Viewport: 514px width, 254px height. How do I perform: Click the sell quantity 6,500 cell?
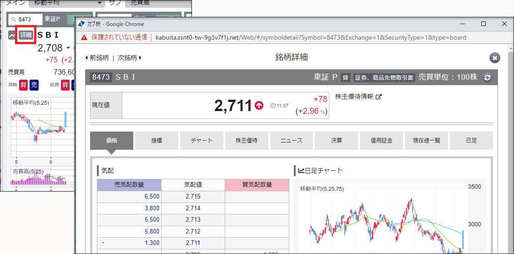(129, 197)
